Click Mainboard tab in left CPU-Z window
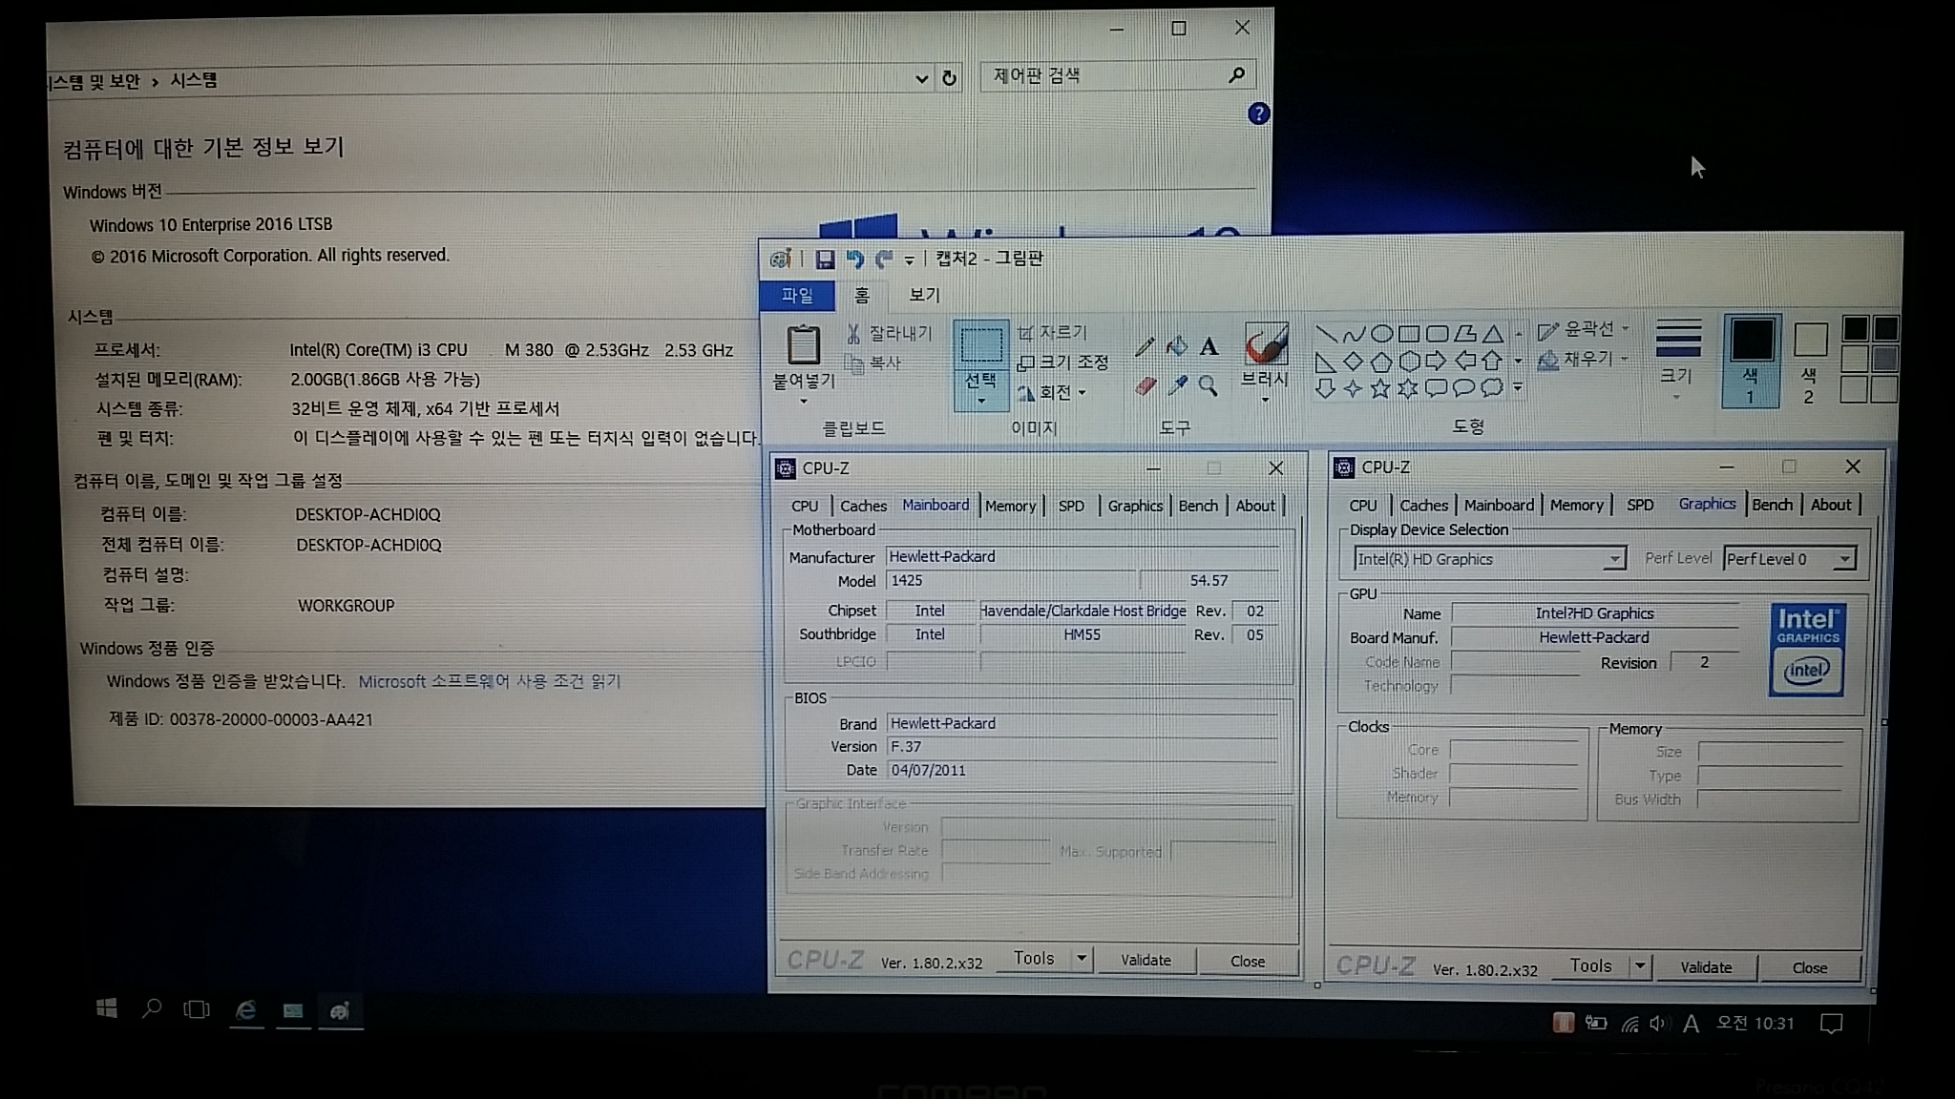 point(935,505)
